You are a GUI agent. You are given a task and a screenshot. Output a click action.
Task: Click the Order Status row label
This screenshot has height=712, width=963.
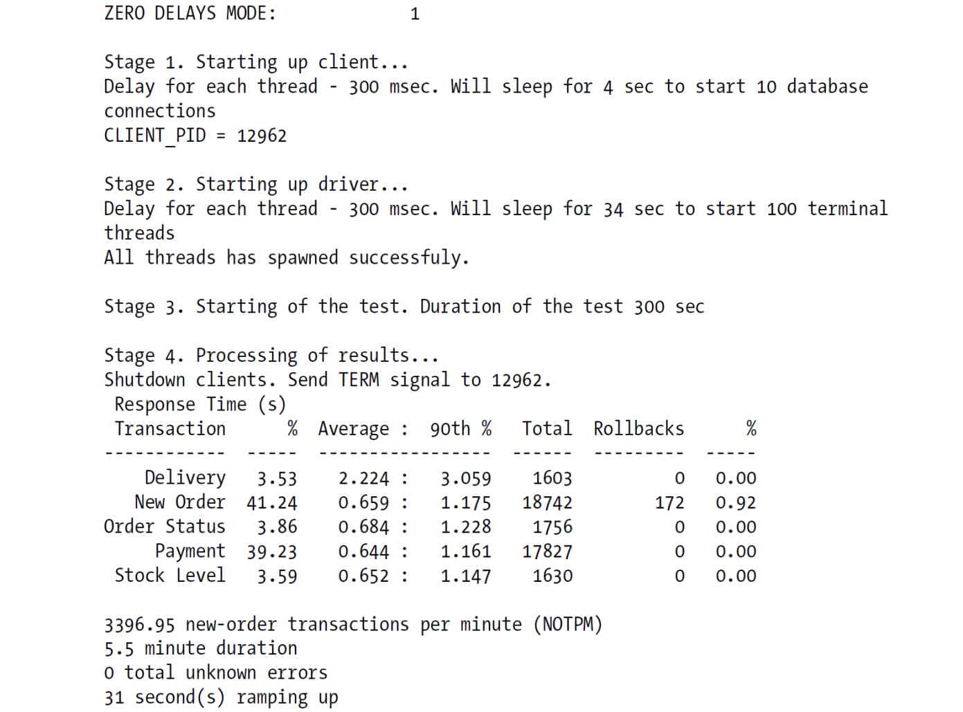pos(165,527)
